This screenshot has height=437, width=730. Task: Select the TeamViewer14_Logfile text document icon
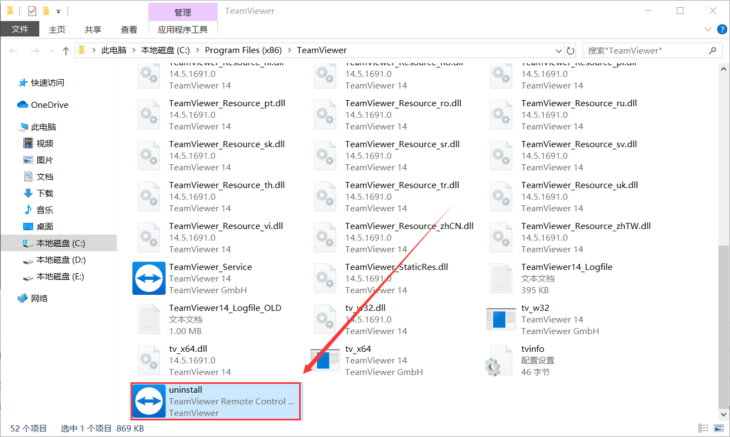click(501, 278)
